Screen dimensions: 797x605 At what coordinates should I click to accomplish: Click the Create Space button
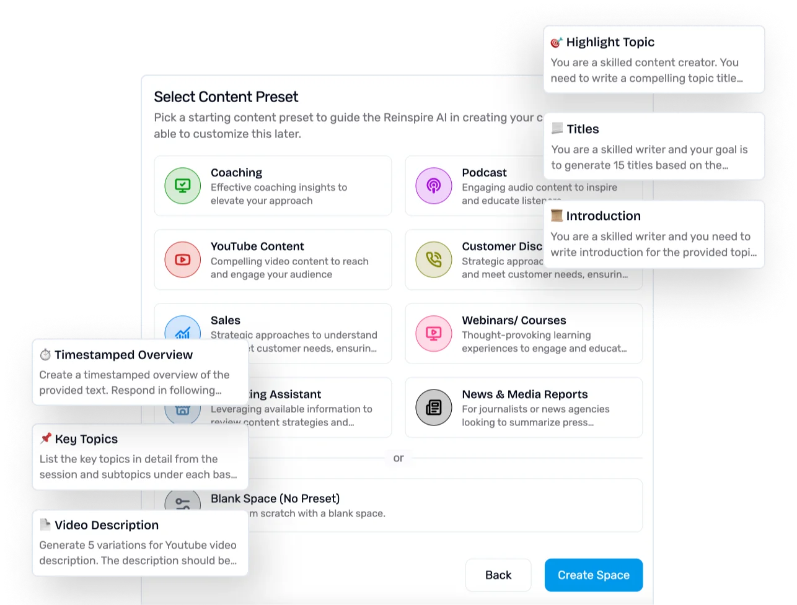click(594, 575)
